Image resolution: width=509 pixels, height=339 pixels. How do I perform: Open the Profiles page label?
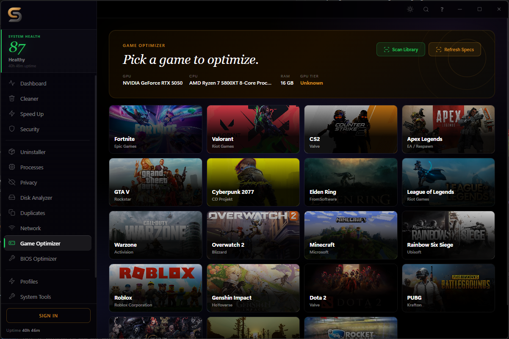tap(29, 281)
